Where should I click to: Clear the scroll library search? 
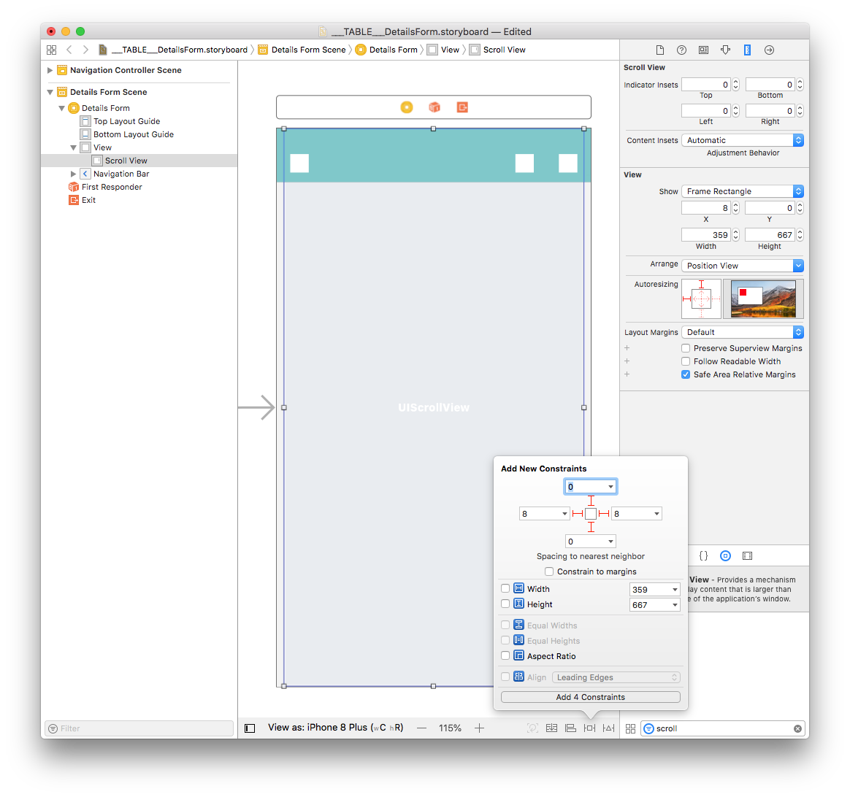[797, 728]
